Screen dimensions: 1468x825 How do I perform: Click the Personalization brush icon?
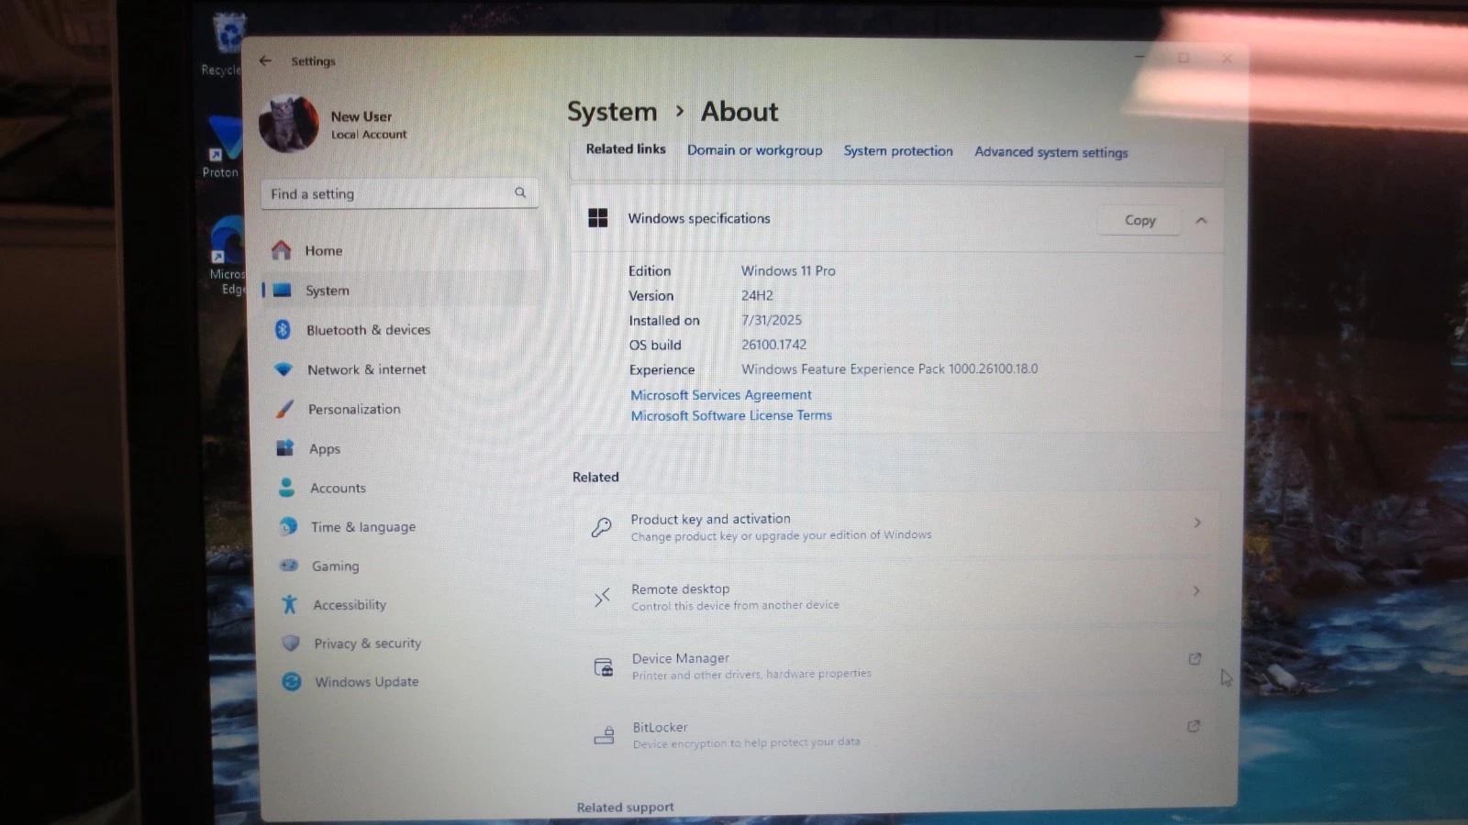pos(284,409)
